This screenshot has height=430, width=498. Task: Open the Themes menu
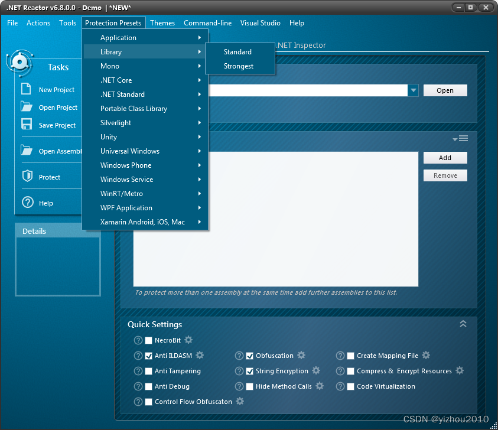point(162,23)
